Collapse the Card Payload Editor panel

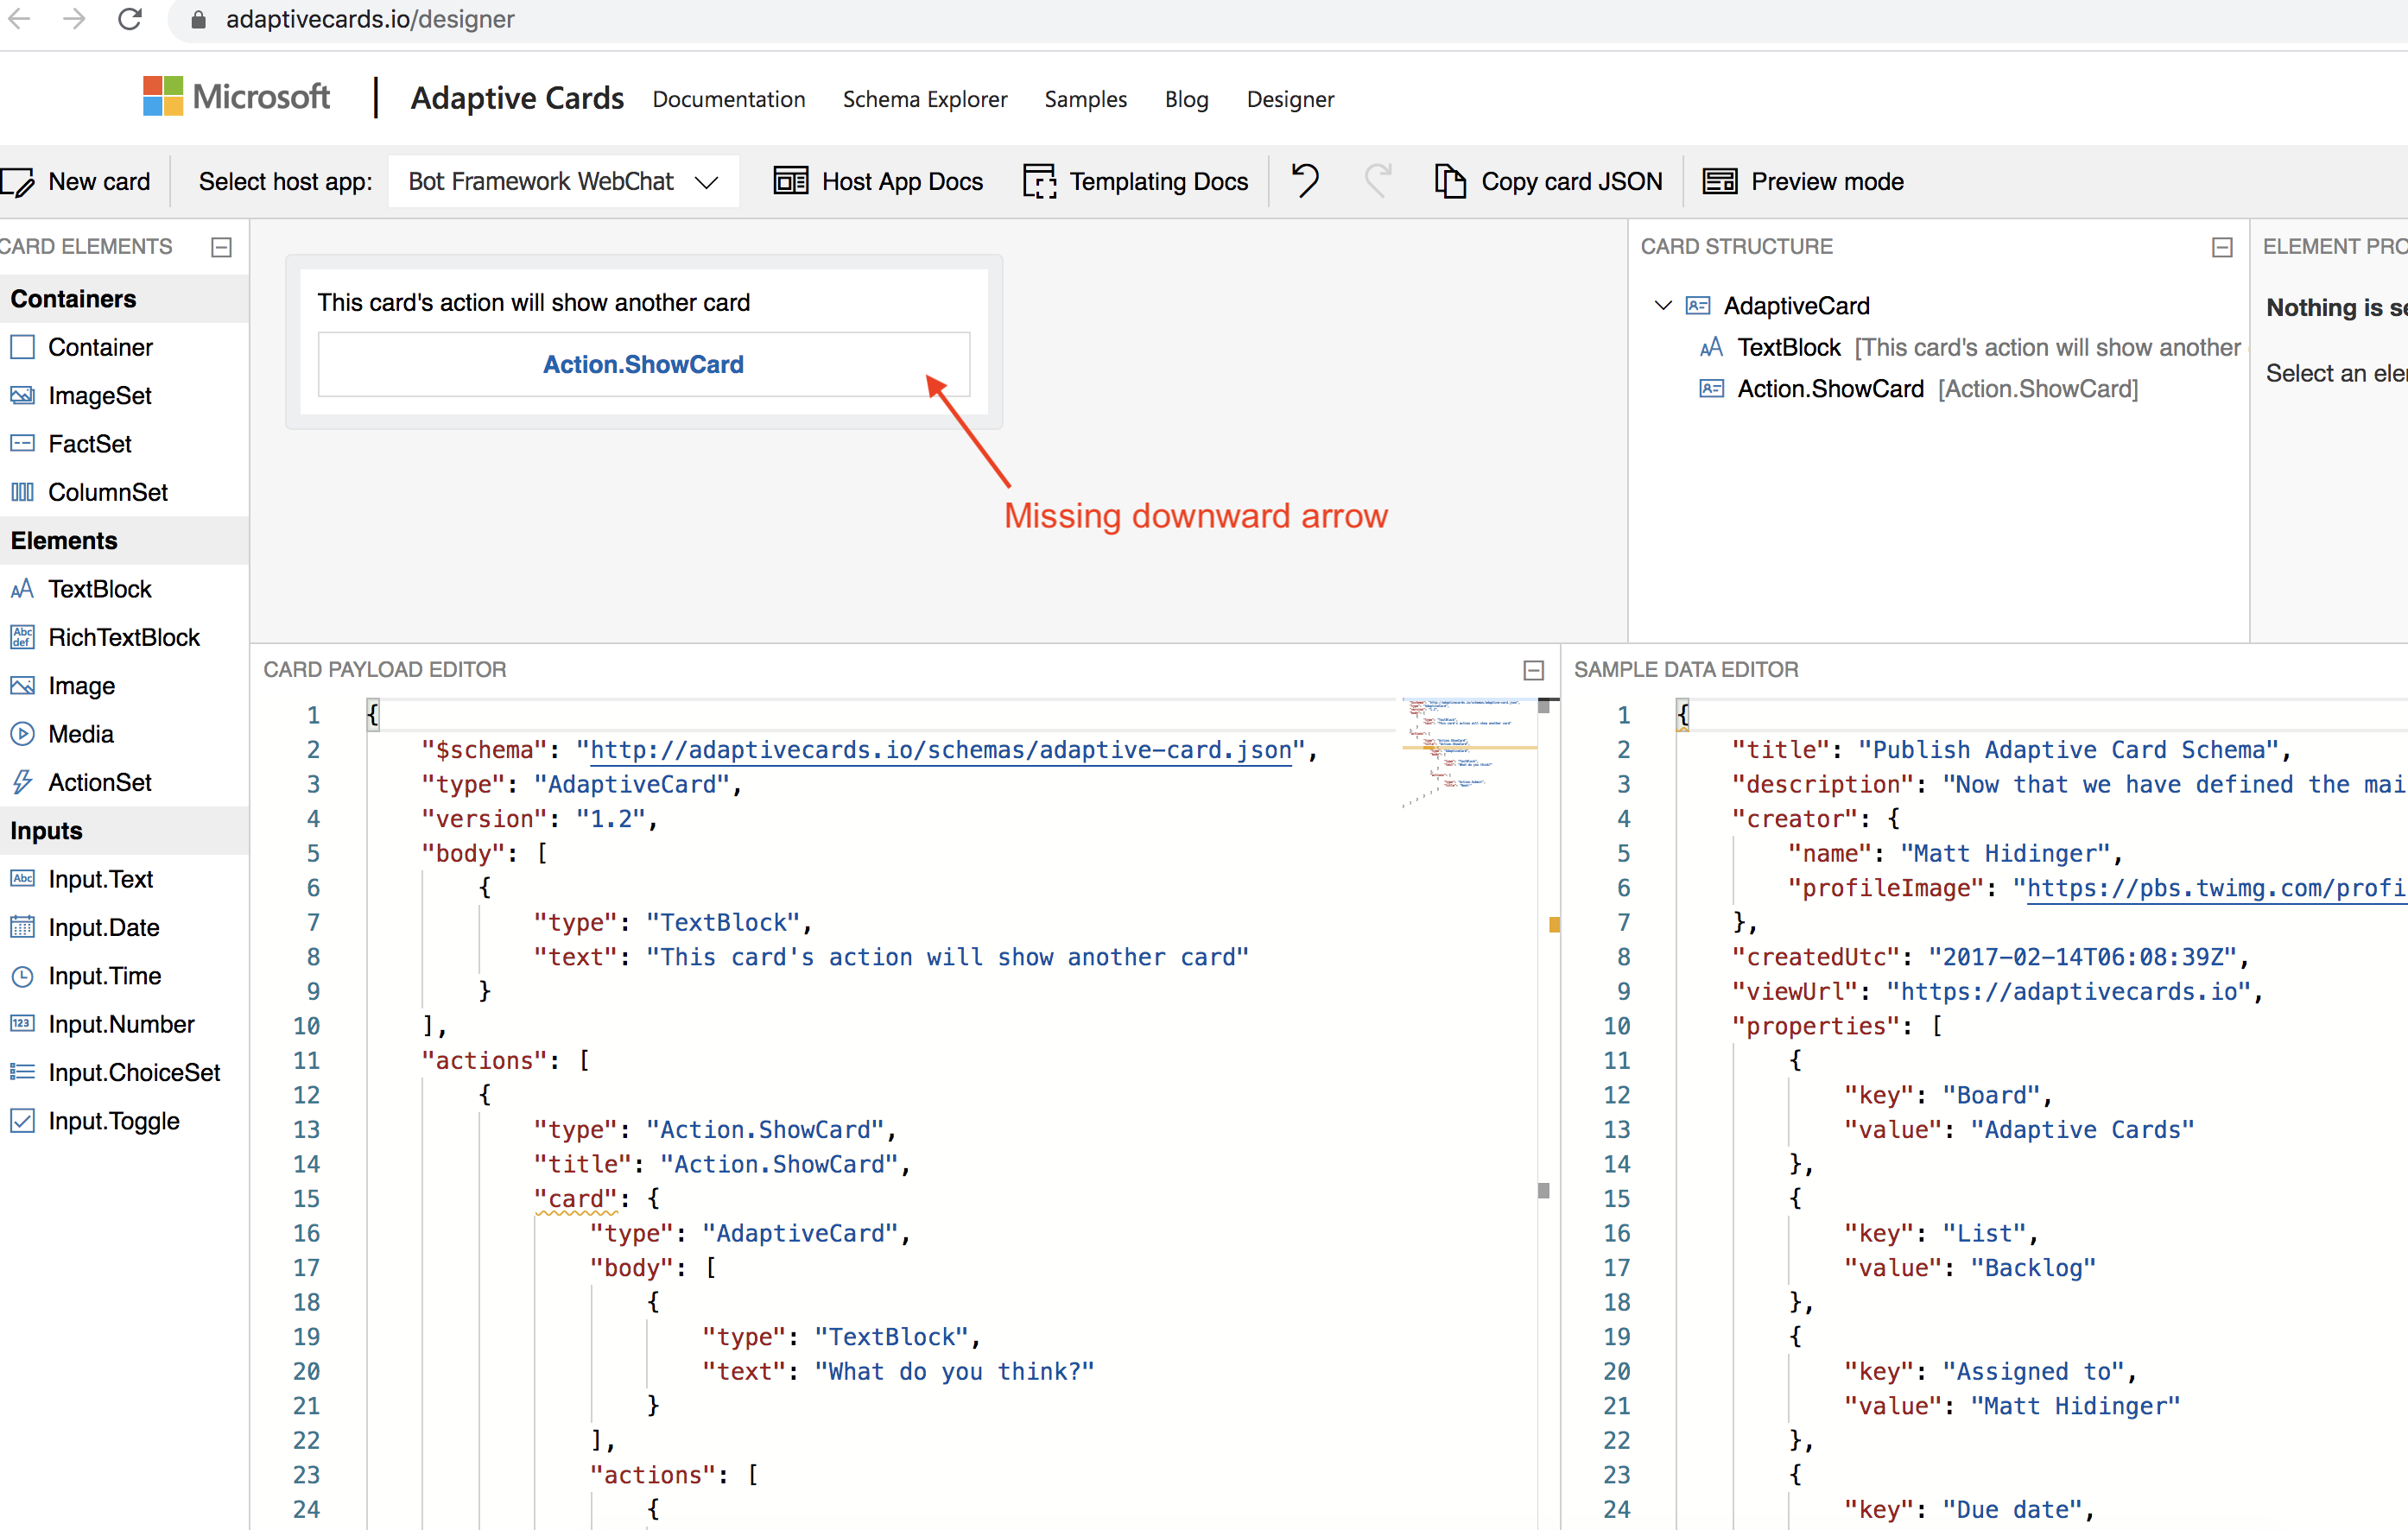tap(1534, 670)
